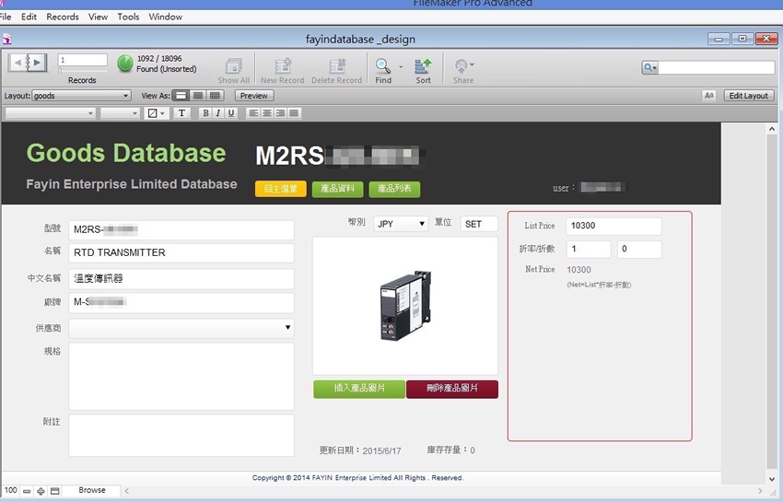Click the zoom in icon in status bar
Viewport: 783px width, 502px height.
pos(41,491)
